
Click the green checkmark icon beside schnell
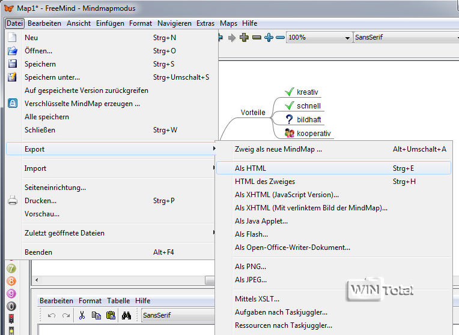click(289, 105)
